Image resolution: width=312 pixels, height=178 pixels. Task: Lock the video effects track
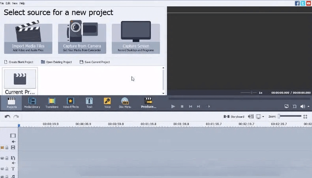click(7, 148)
